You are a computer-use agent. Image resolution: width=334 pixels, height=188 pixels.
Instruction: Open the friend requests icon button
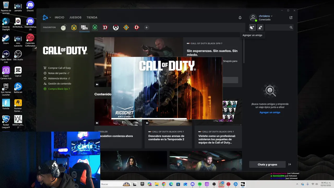tap(260, 27)
